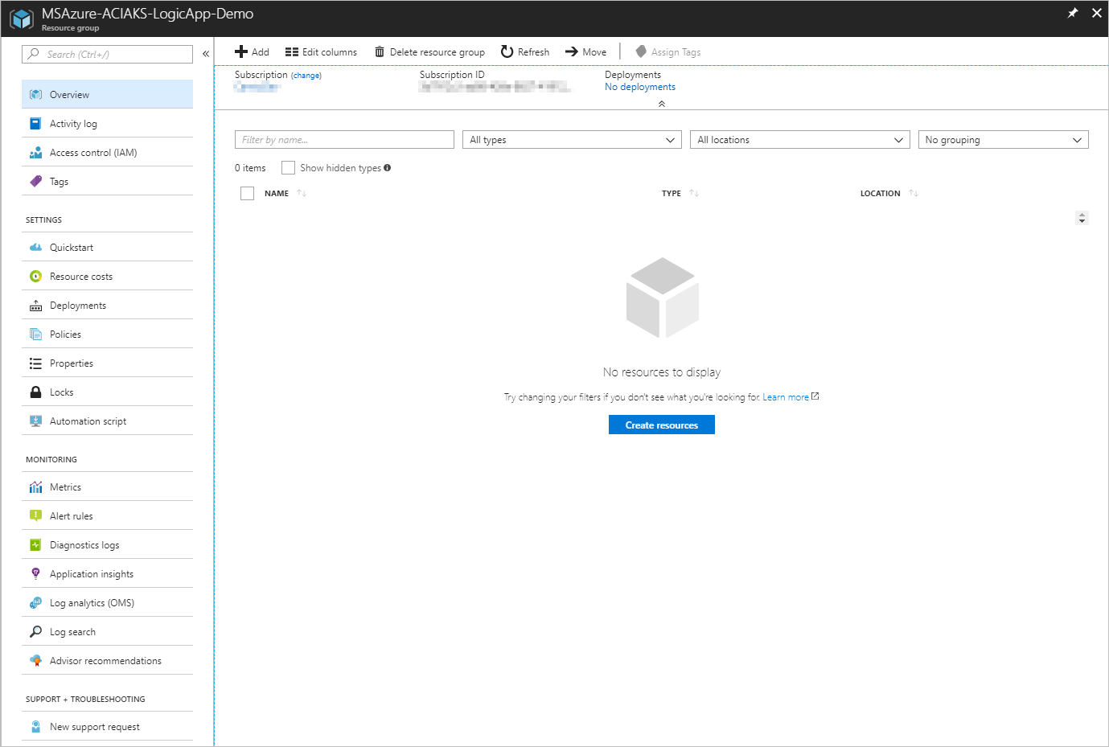Close the resource group blade
The image size is (1109, 747).
[x=1096, y=13]
